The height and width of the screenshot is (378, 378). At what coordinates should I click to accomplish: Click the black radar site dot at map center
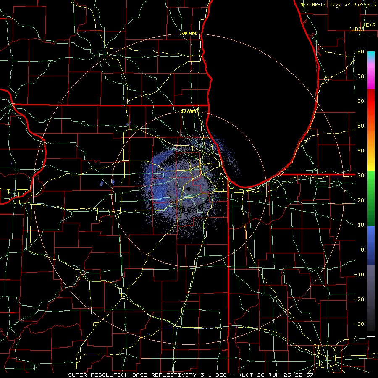click(189, 189)
